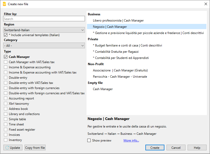The width and height of the screenshot is (210, 154).
Task: Click the Update button
Action: tap(13, 148)
